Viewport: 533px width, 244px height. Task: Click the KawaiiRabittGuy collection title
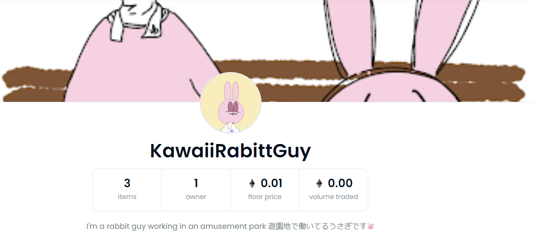(231, 151)
